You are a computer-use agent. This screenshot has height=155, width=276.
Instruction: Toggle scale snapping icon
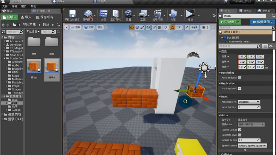(x=187, y=27)
